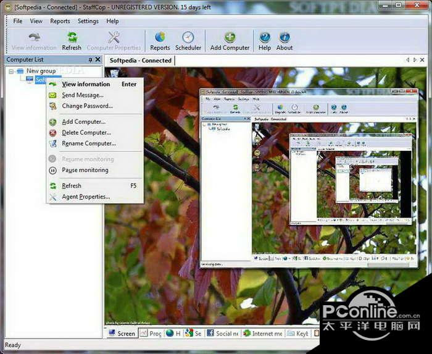The image size is (432, 354).
Task: Choose View information in the context menu
Action: (x=95, y=84)
